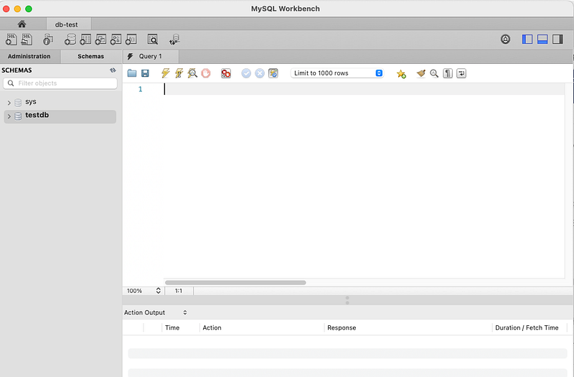
Task: Create a new table icon
Action: [85, 39]
